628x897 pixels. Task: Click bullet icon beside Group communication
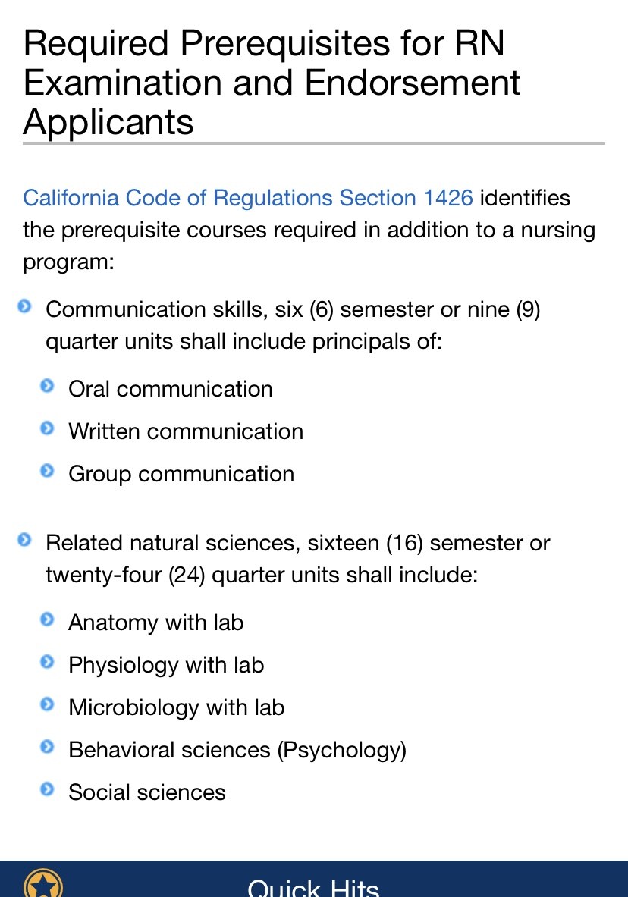click(48, 471)
